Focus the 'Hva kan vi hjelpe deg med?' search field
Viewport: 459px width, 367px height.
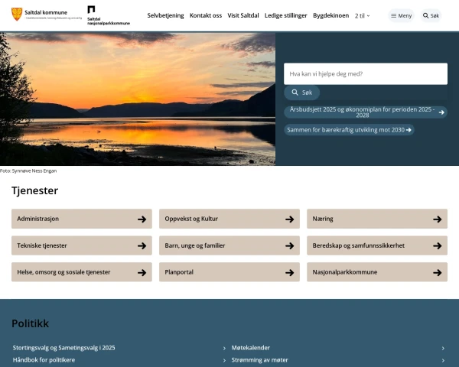coord(366,73)
